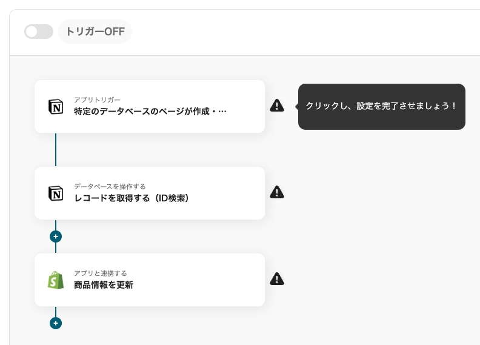This screenshot has width=480, height=345.
Task: Click the warning icon beside 商品情報を更新
Action: pyautogui.click(x=277, y=279)
